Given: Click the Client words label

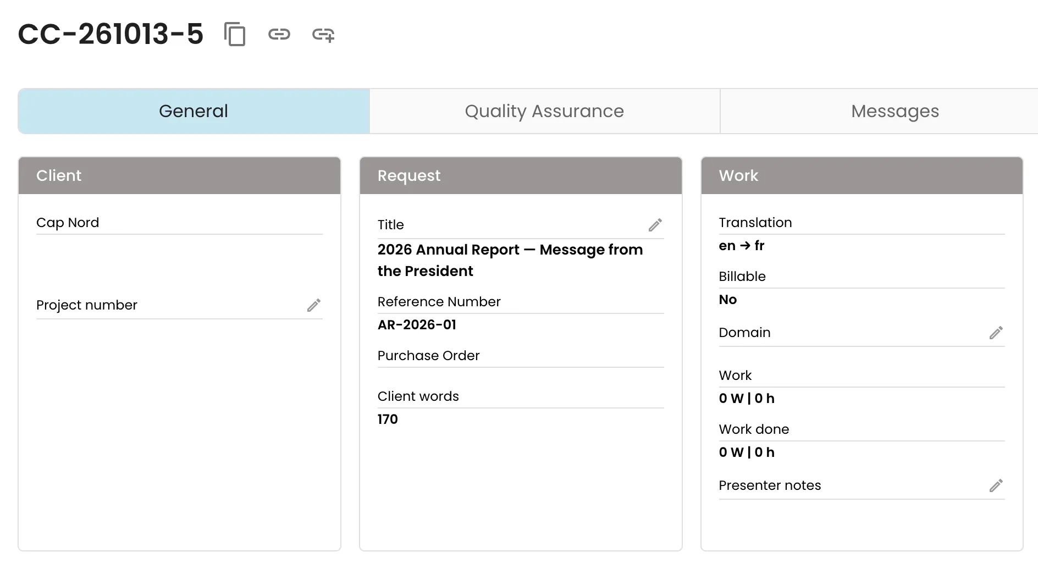Looking at the screenshot, I should point(418,396).
